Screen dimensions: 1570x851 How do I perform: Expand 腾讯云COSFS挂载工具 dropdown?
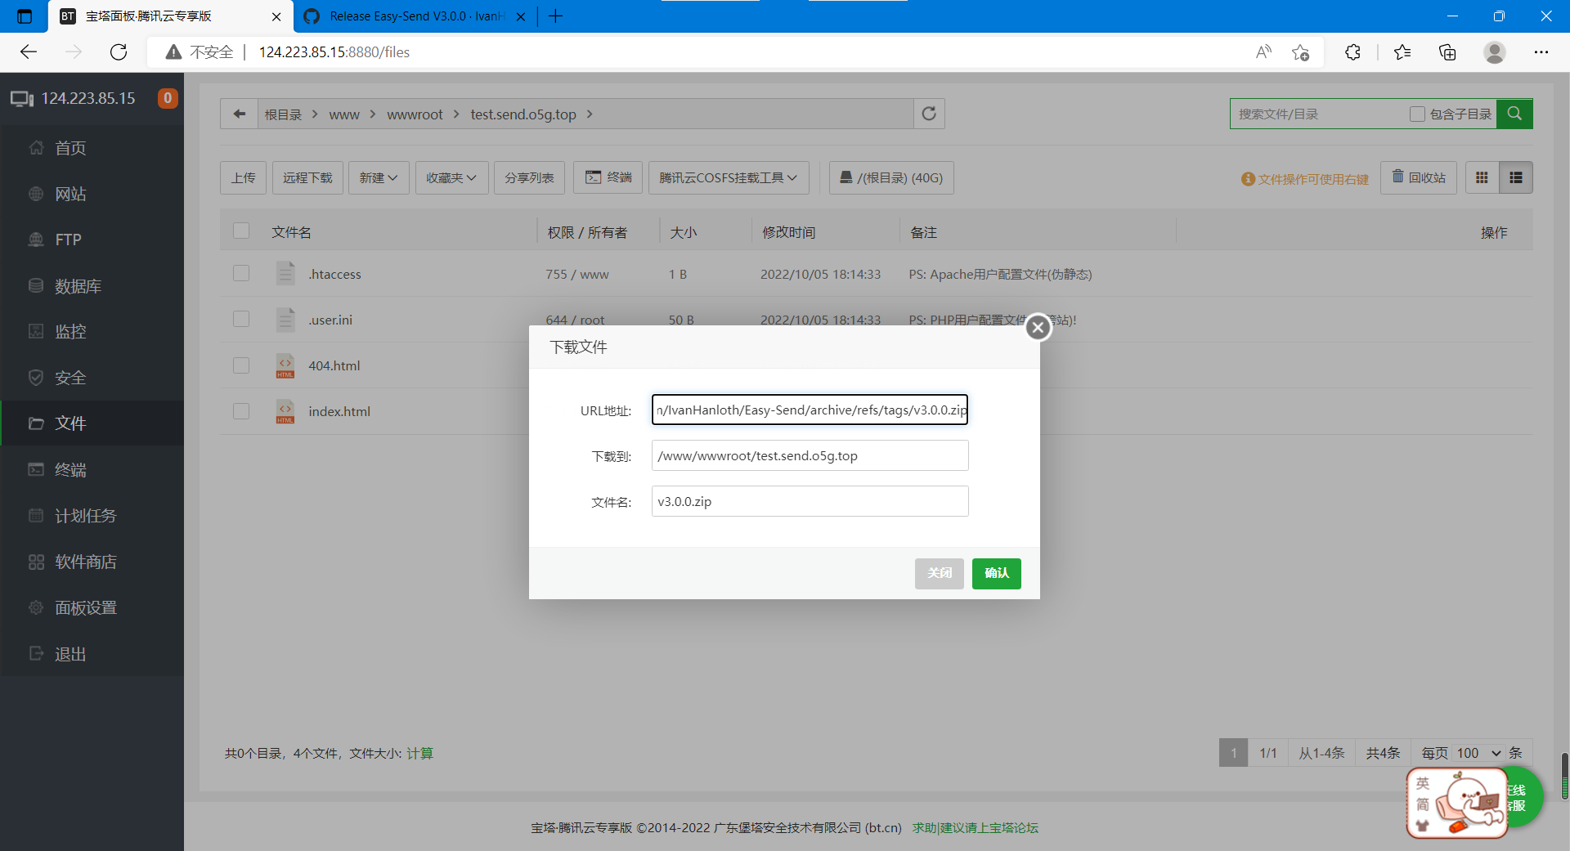[728, 177]
